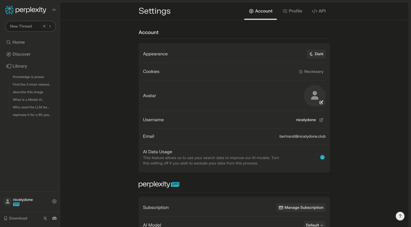Open thread 'describe this image'
Viewport: 411px width, 227px height.
pyautogui.click(x=28, y=92)
